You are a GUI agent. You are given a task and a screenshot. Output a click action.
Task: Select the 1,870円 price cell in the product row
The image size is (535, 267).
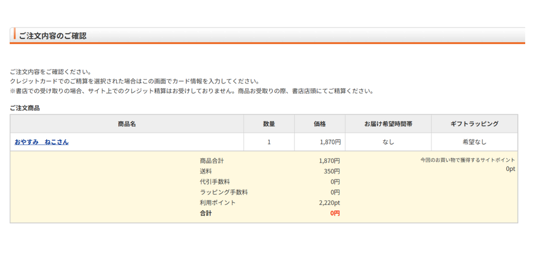coord(330,142)
